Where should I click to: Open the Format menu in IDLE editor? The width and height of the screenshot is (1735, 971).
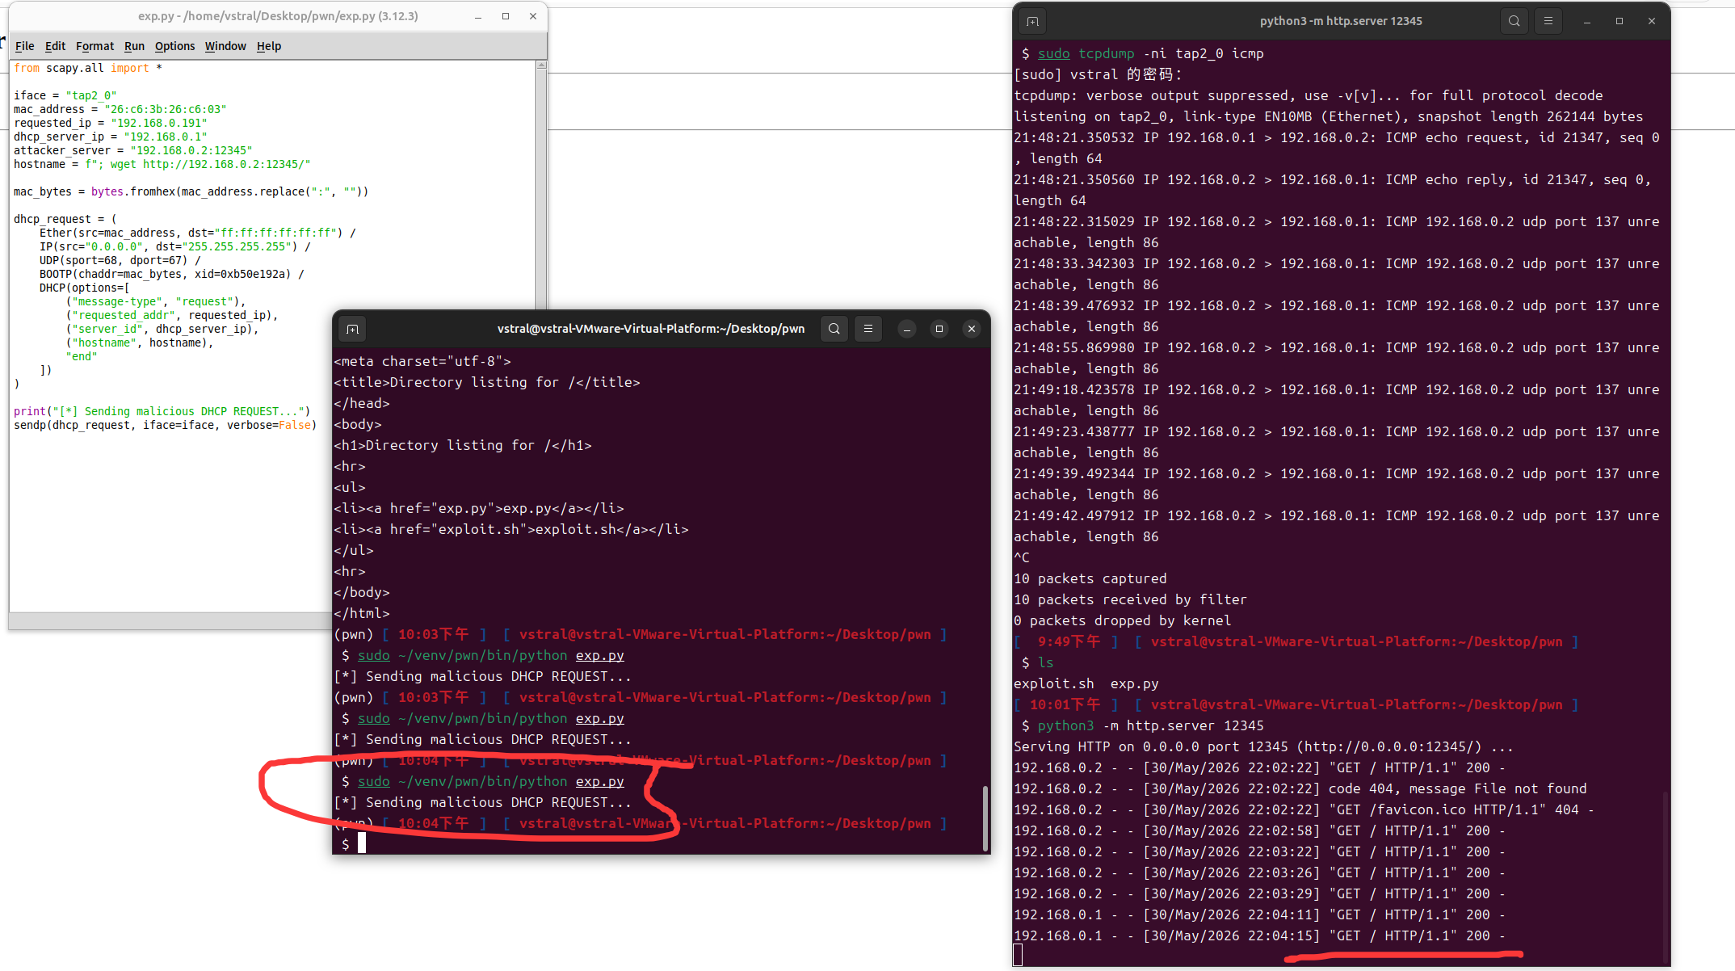tap(95, 46)
